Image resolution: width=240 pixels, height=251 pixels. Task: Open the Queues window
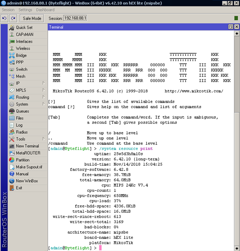coord(28,111)
